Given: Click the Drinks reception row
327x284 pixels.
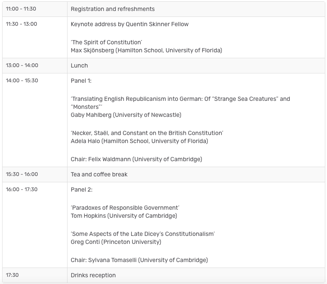Looking at the screenshot, I should click(x=93, y=275).
